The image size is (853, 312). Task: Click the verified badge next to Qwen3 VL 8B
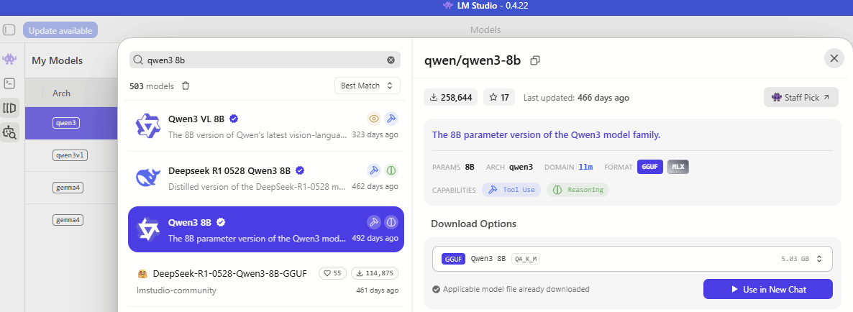(x=234, y=119)
